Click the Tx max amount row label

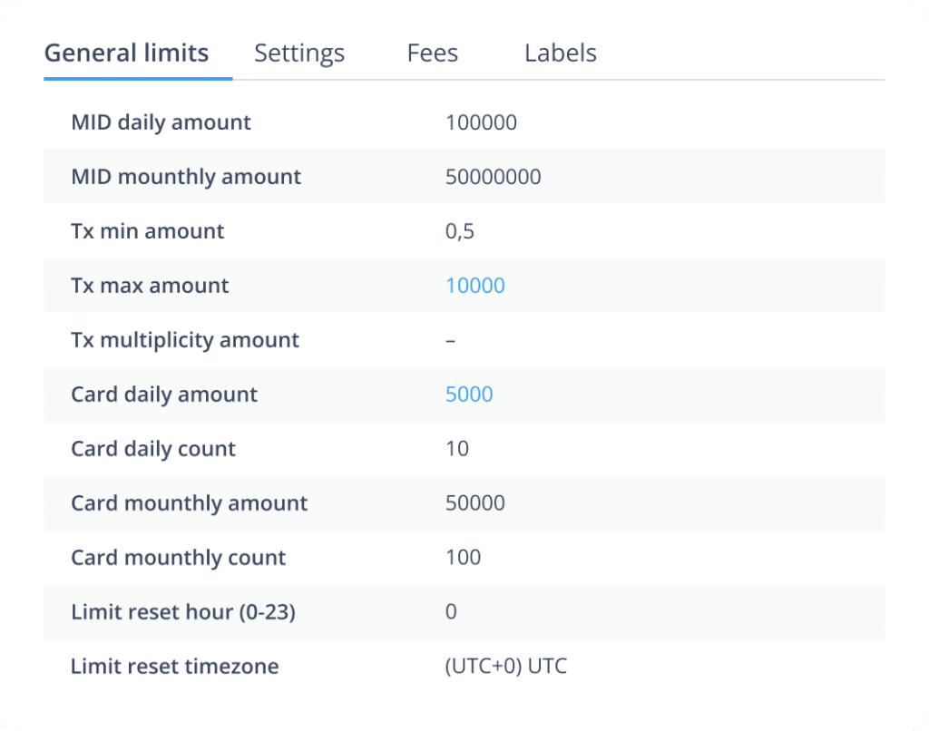click(150, 286)
